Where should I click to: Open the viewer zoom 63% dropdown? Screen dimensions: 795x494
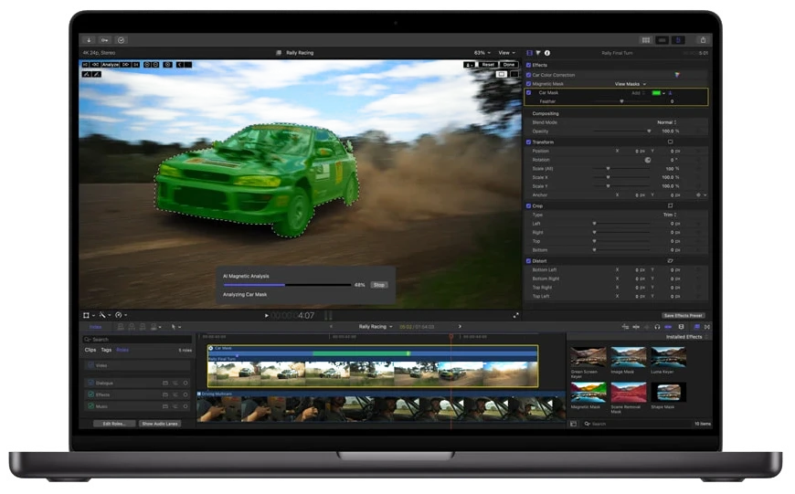coord(481,53)
